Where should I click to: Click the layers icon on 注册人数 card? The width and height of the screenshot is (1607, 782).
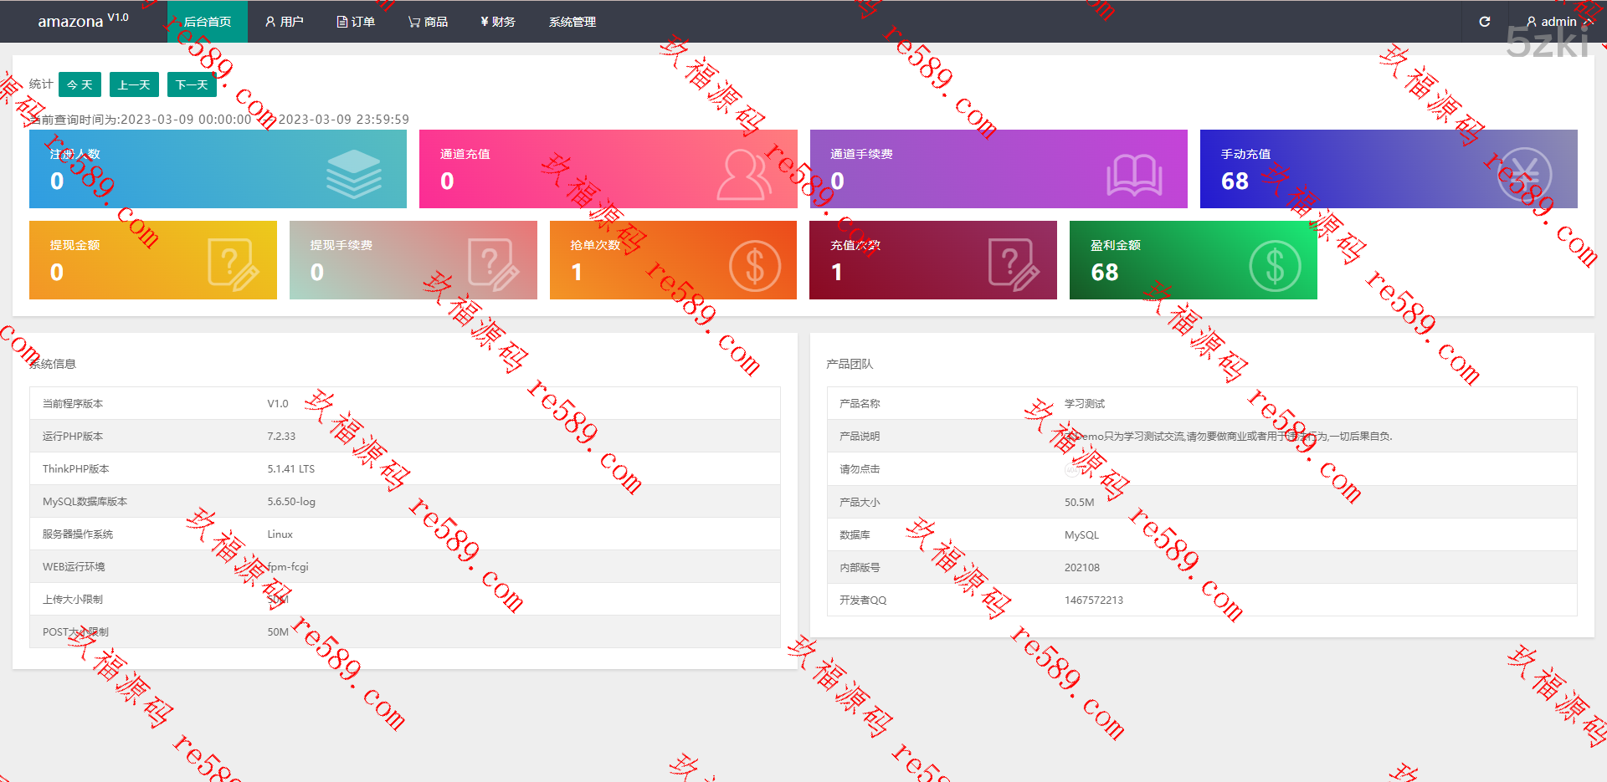click(353, 173)
